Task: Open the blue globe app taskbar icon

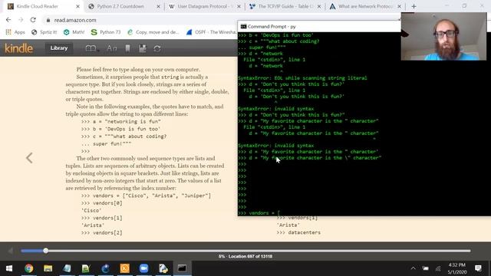Action: coord(105,268)
